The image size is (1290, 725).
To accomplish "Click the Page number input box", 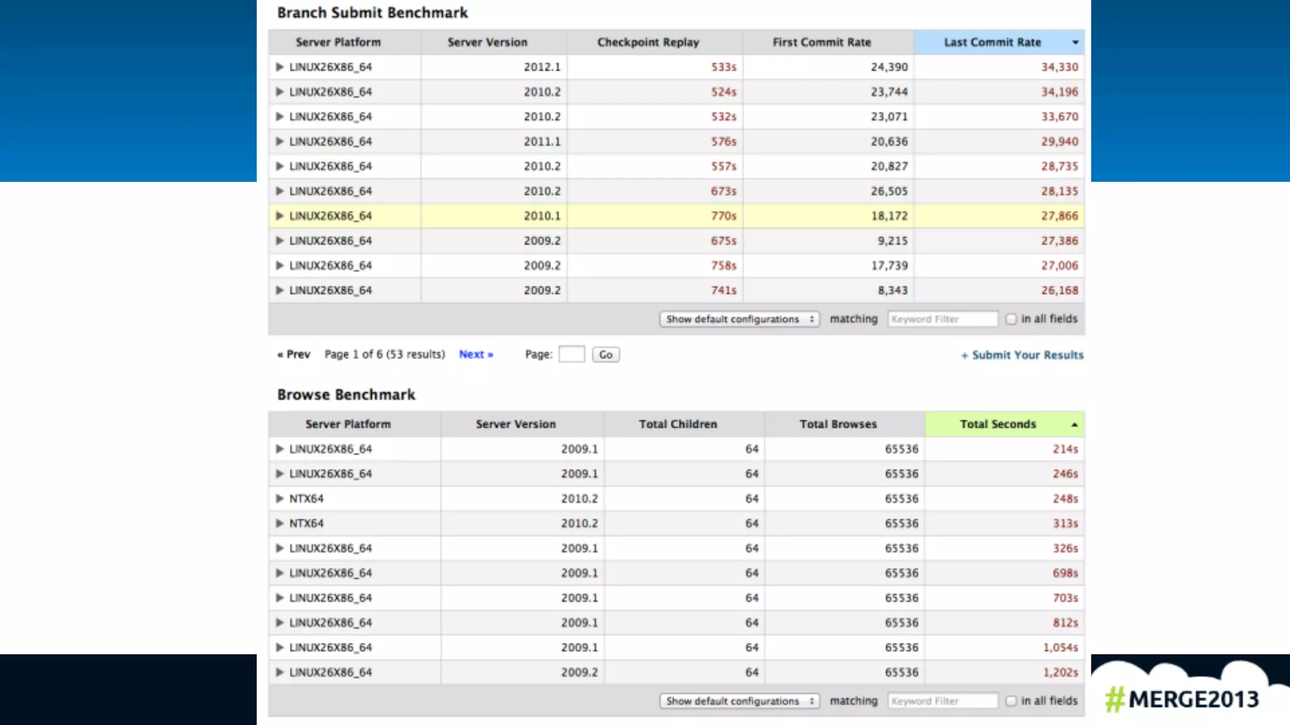I will 571,354.
